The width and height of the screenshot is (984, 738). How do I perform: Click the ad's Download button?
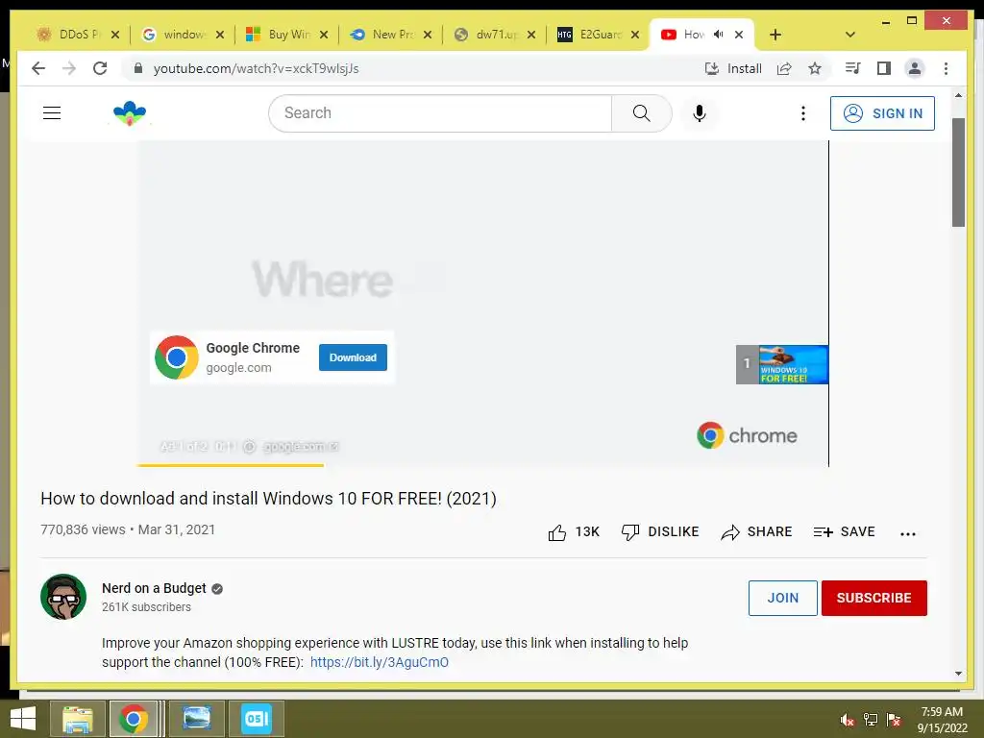353,357
